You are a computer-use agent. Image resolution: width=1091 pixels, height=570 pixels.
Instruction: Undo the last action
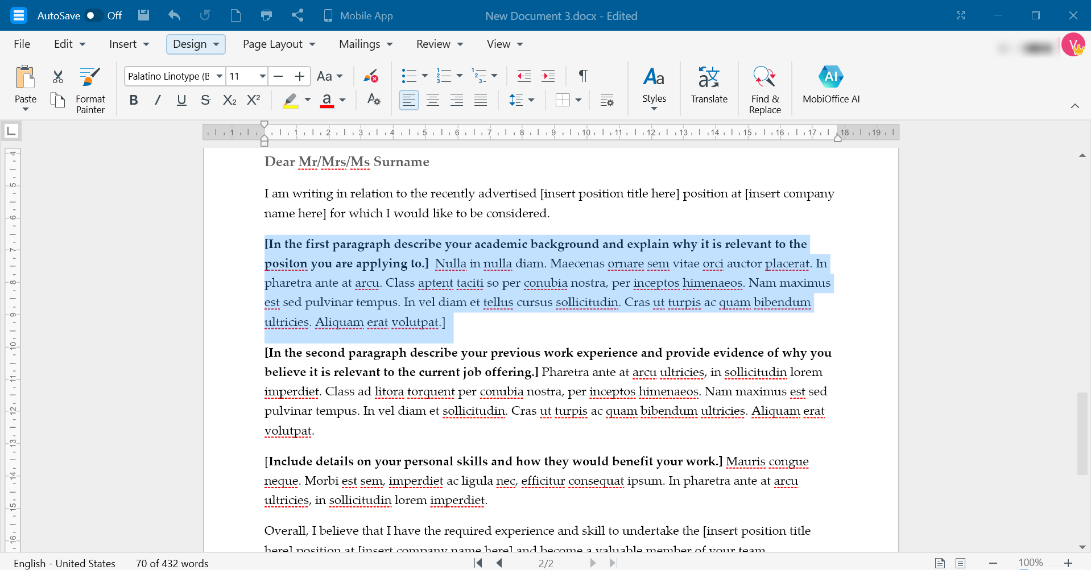pyautogui.click(x=174, y=15)
